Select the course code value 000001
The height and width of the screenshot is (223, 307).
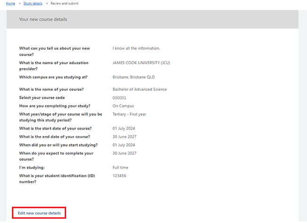click(x=119, y=98)
